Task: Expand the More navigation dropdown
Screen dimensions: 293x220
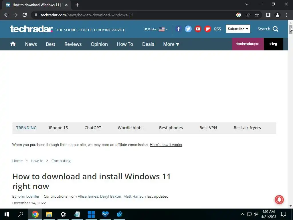Action: coord(171,44)
